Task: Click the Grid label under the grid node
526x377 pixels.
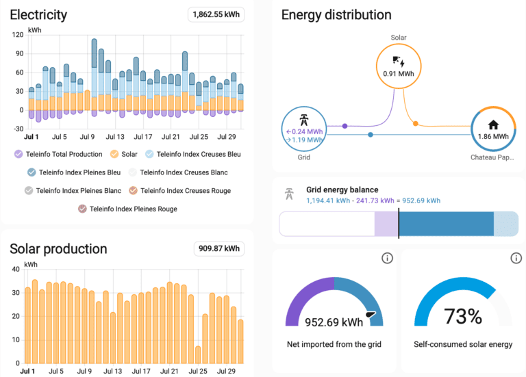Action: point(304,157)
